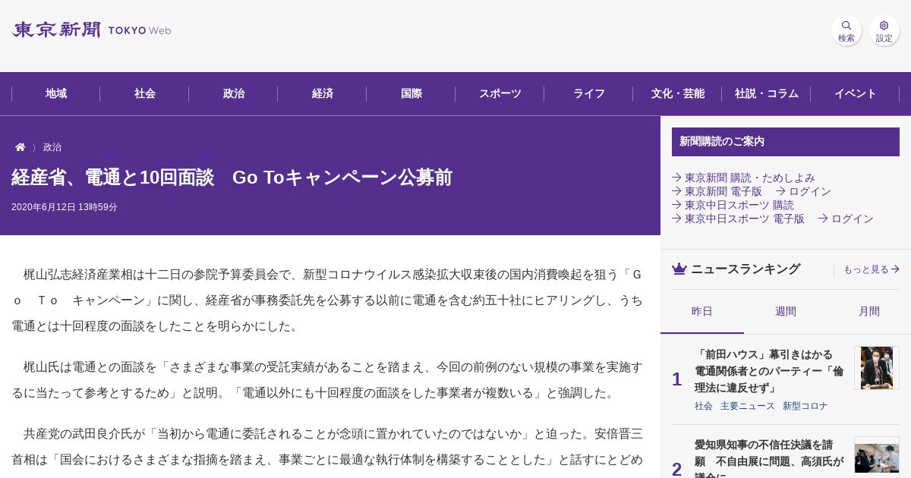The height and width of the screenshot is (478, 911).
Task: Click the ニュースランキング heading
Action: pos(746,269)
